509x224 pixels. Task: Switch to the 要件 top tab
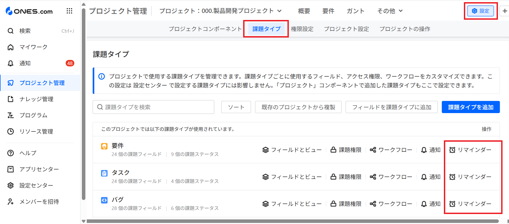(x=328, y=11)
